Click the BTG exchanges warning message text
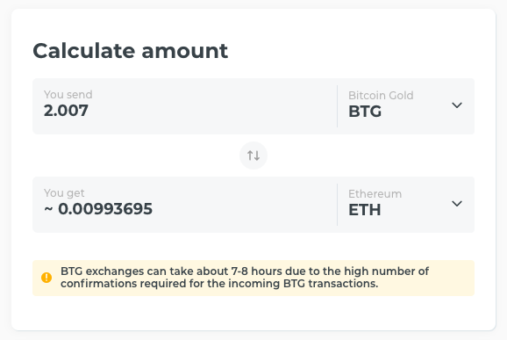The height and width of the screenshot is (340, 507). click(245, 277)
